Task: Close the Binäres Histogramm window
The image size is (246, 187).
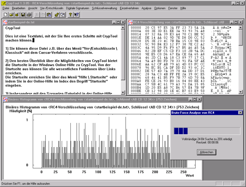Action: tap(199, 99)
